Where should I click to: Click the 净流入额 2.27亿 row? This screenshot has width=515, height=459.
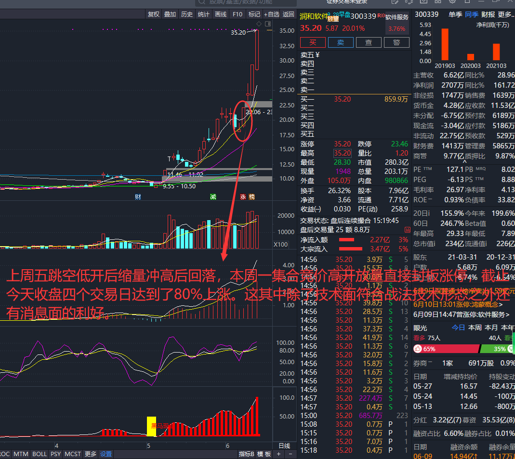[354, 240]
